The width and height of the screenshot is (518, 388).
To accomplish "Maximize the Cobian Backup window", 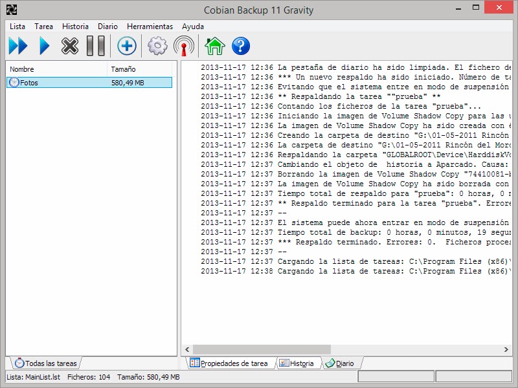I will point(476,8).
